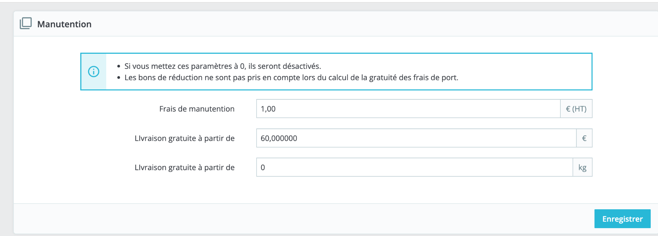This screenshot has height=236, width=658.
Task: Focus the Frais de manutention input
Action: pos(408,109)
